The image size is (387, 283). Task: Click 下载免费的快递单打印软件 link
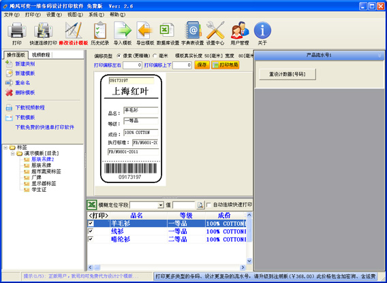(45, 127)
